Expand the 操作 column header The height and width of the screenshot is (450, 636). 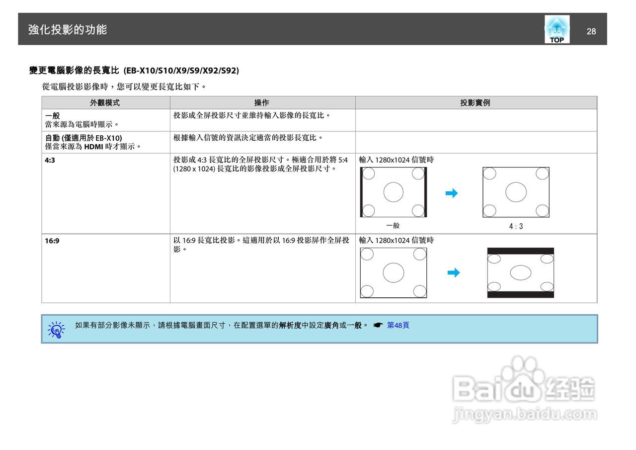[262, 102]
